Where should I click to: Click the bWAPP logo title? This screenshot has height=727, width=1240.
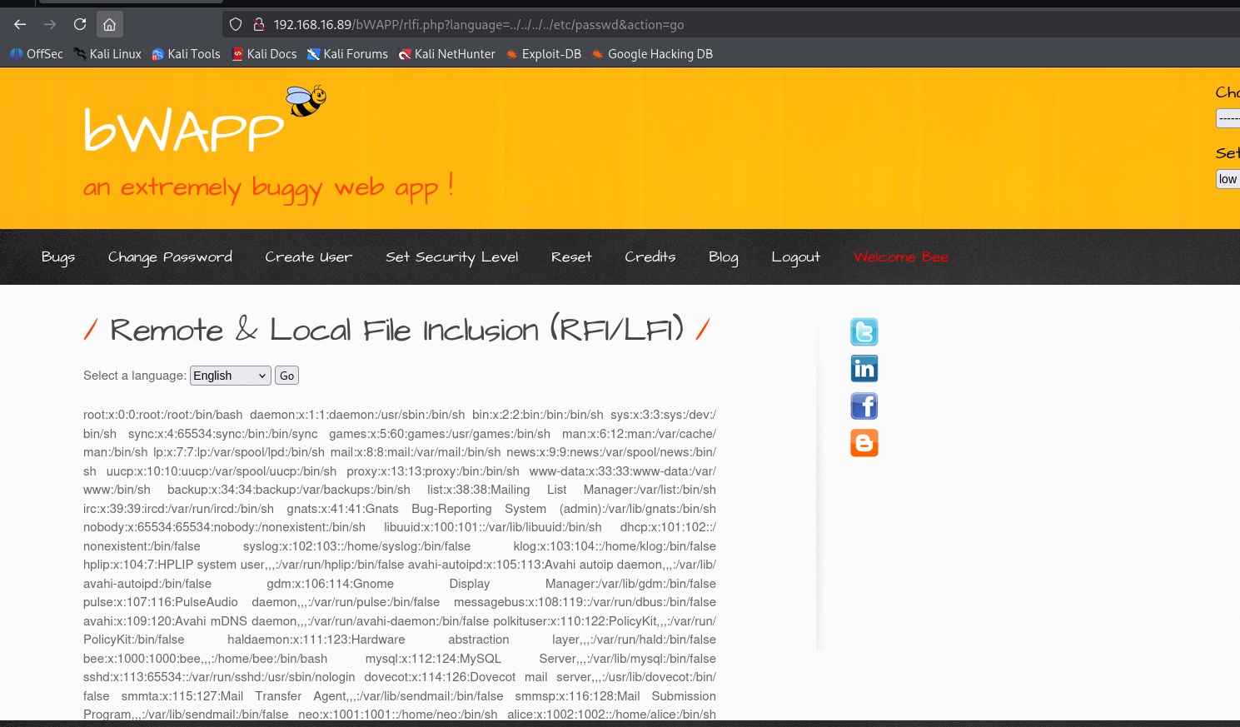(x=183, y=131)
